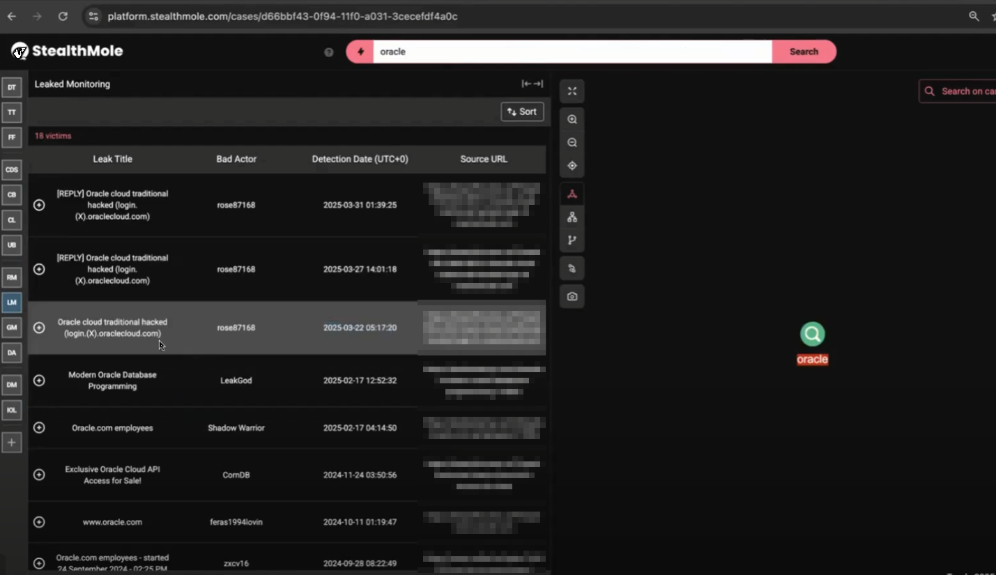
Task: Select the hierarchy tree layout icon
Action: [x=572, y=217]
